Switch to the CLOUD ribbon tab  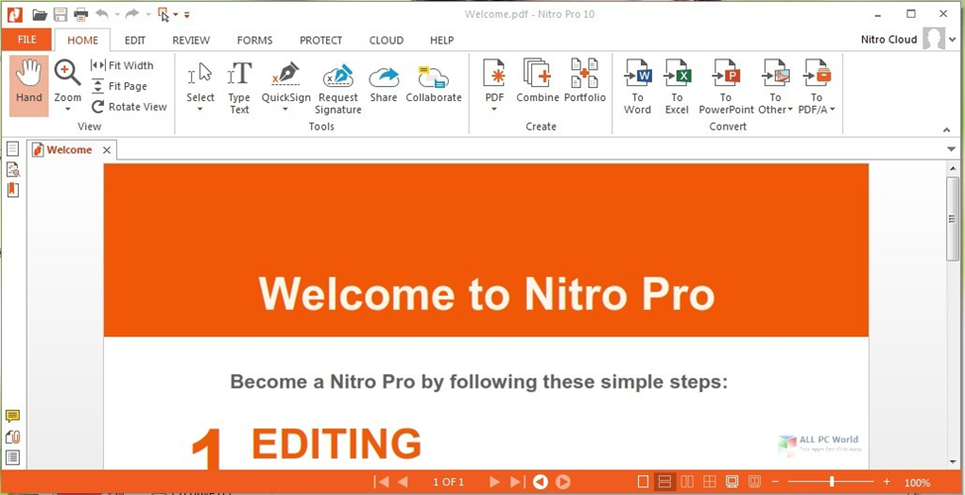pyautogui.click(x=385, y=40)
